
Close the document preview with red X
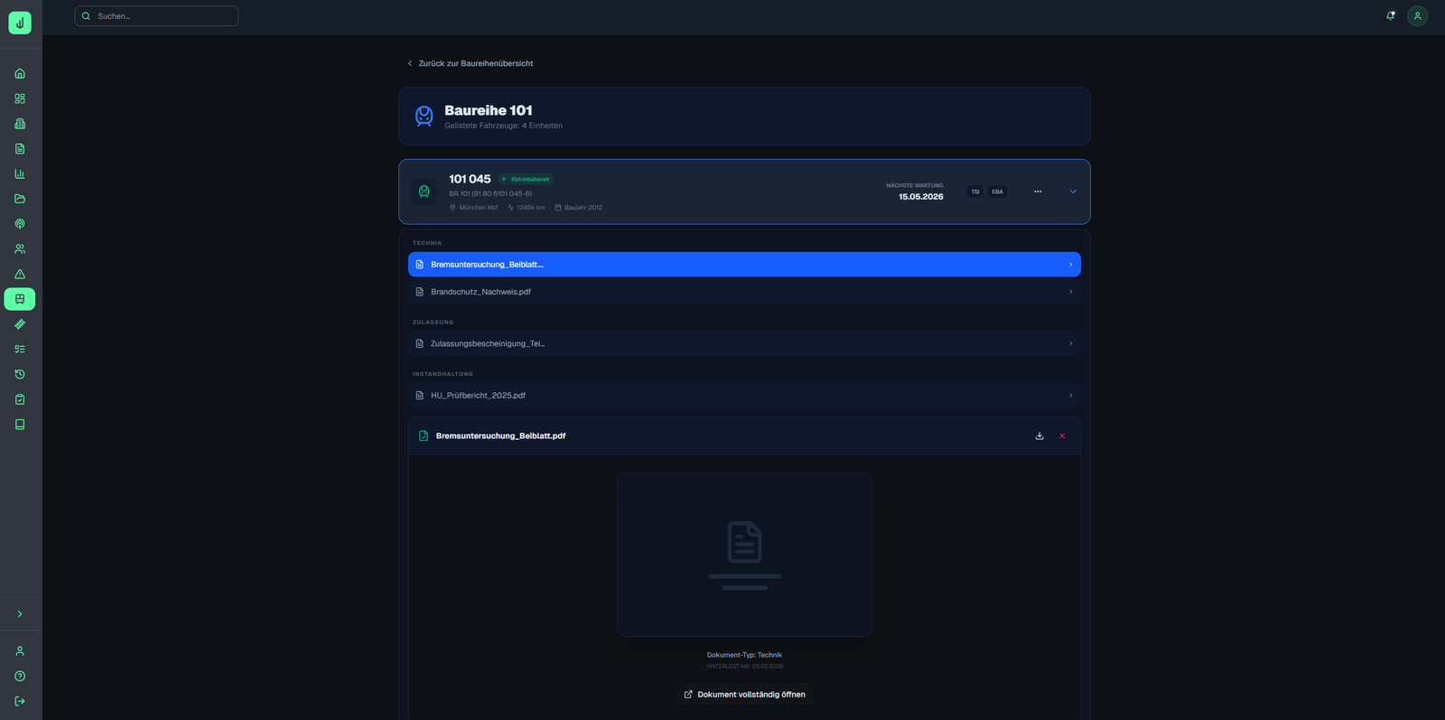[x=1062, y=435]
